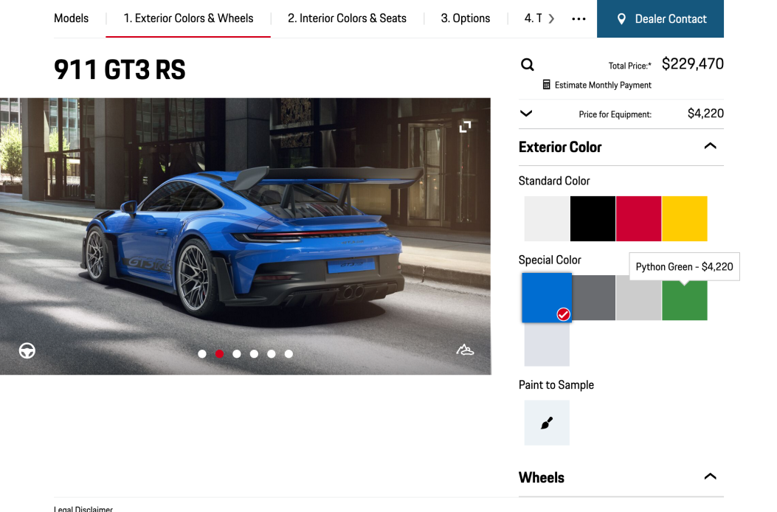This screenshot has height=512, width=777.
Task: Collapse the Wheels section
Action: click(710, 476)
